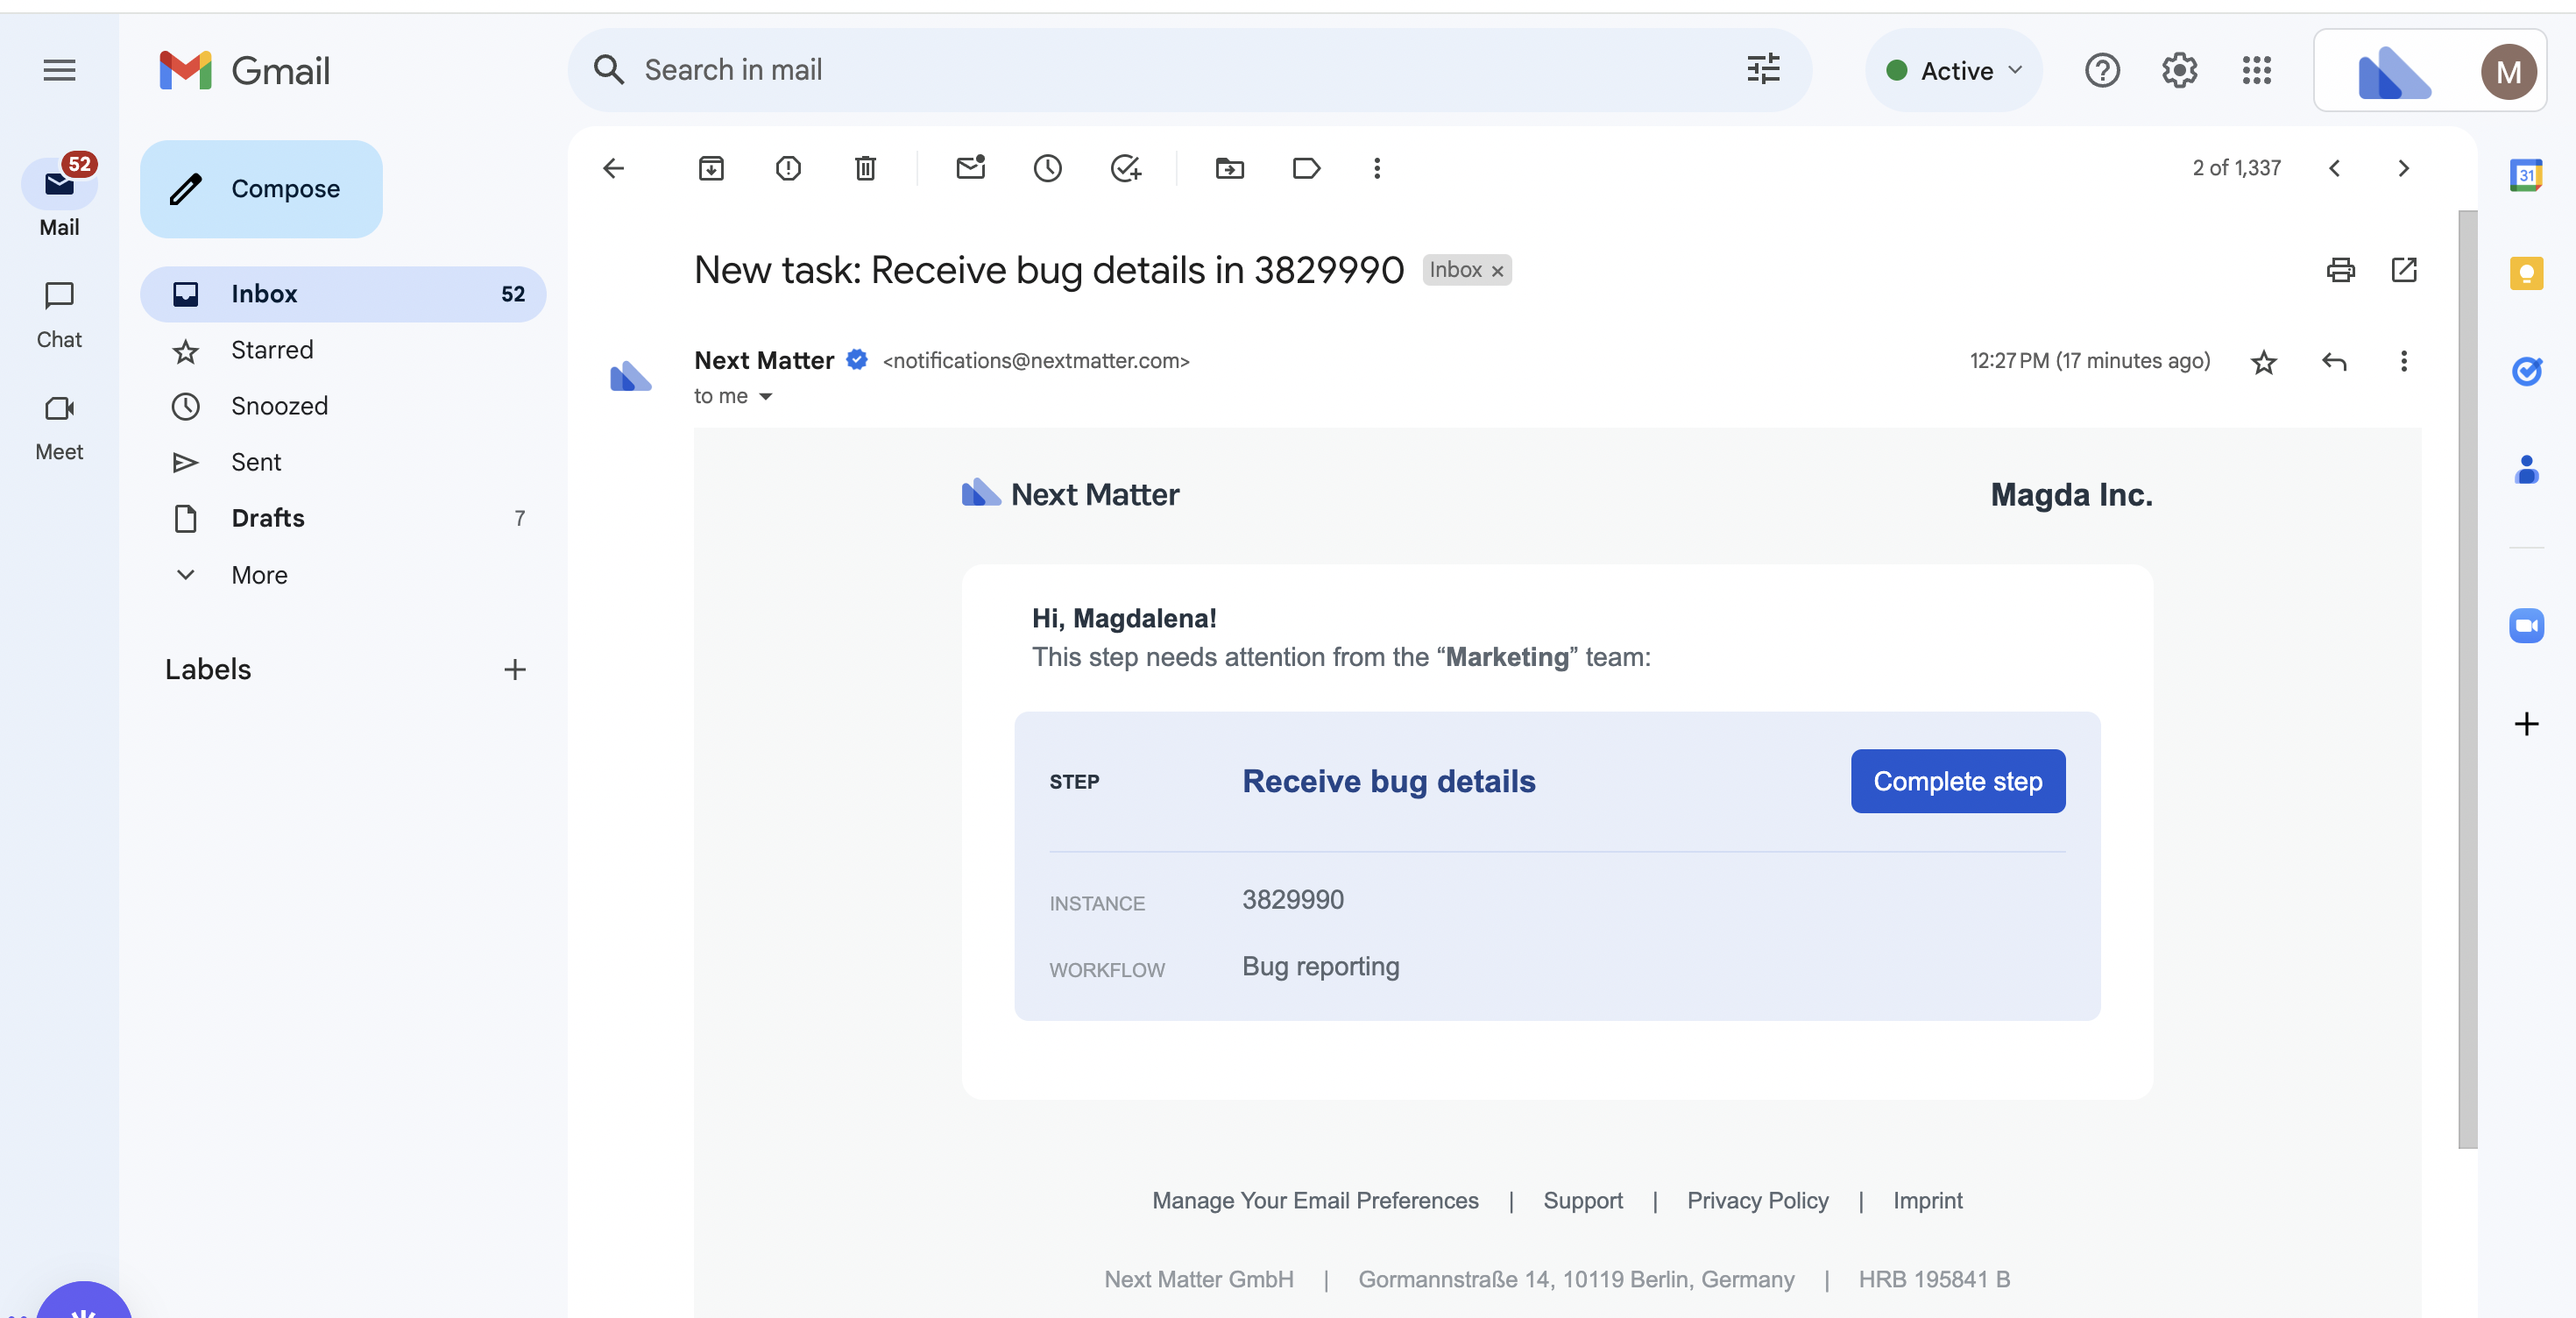Open the Support help icon
This screenshot has width=2576, height=1318.
[x=2102, y=70]
